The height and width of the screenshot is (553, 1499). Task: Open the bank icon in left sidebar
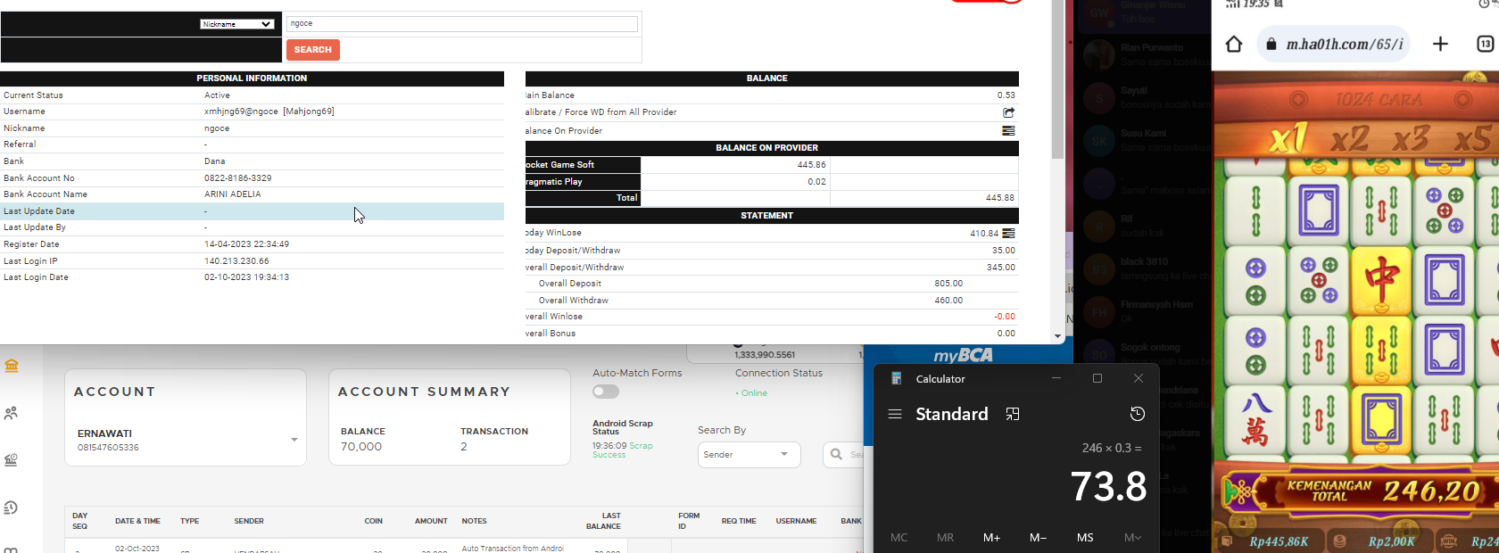pos(12,366)
